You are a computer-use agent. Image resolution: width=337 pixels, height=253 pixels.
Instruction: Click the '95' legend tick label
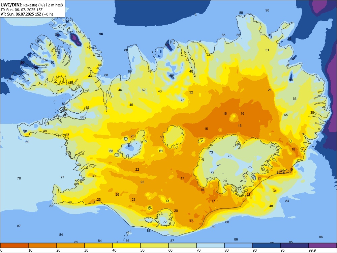pos(283,250)
